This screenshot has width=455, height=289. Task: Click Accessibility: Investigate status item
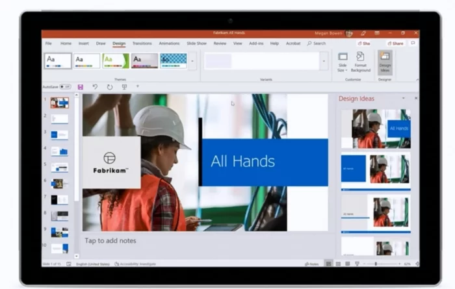tap(135, 264)
